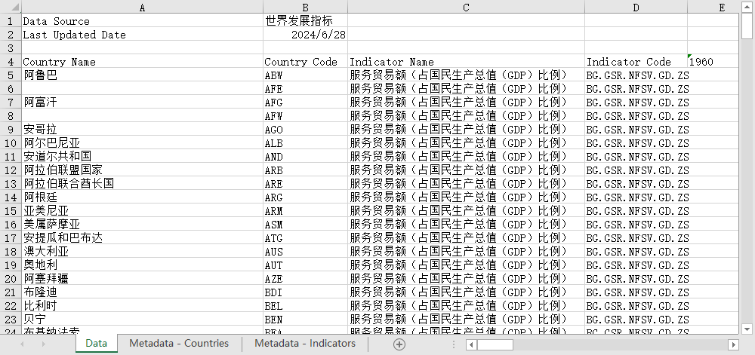Select the Data sheet tab
This screenshot has height=355, width=755.
[96, 344]
